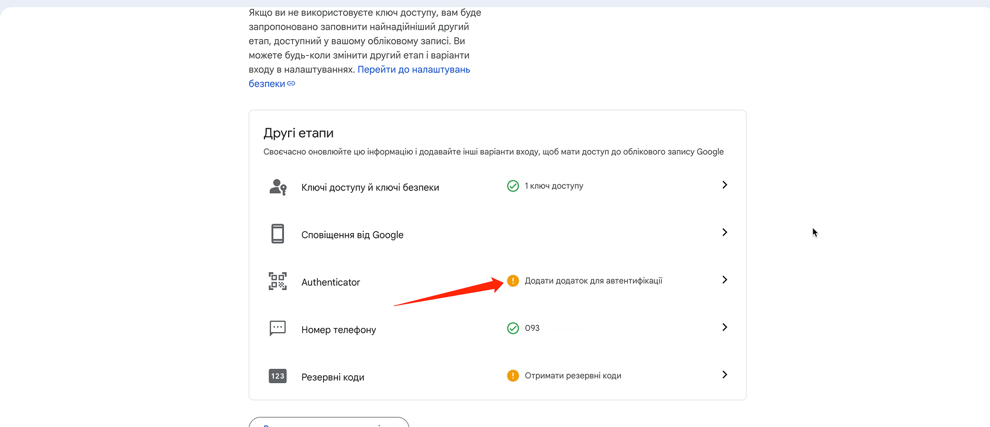Select the 'Сповіщення від Google' row label
Screen dimensions: 990x427
[x=352, y=235]
